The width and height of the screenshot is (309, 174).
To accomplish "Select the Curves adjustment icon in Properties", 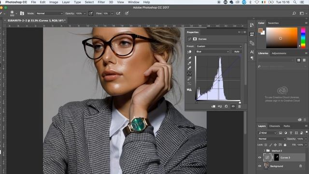I will pyautogui.click(x=189, y=39).
